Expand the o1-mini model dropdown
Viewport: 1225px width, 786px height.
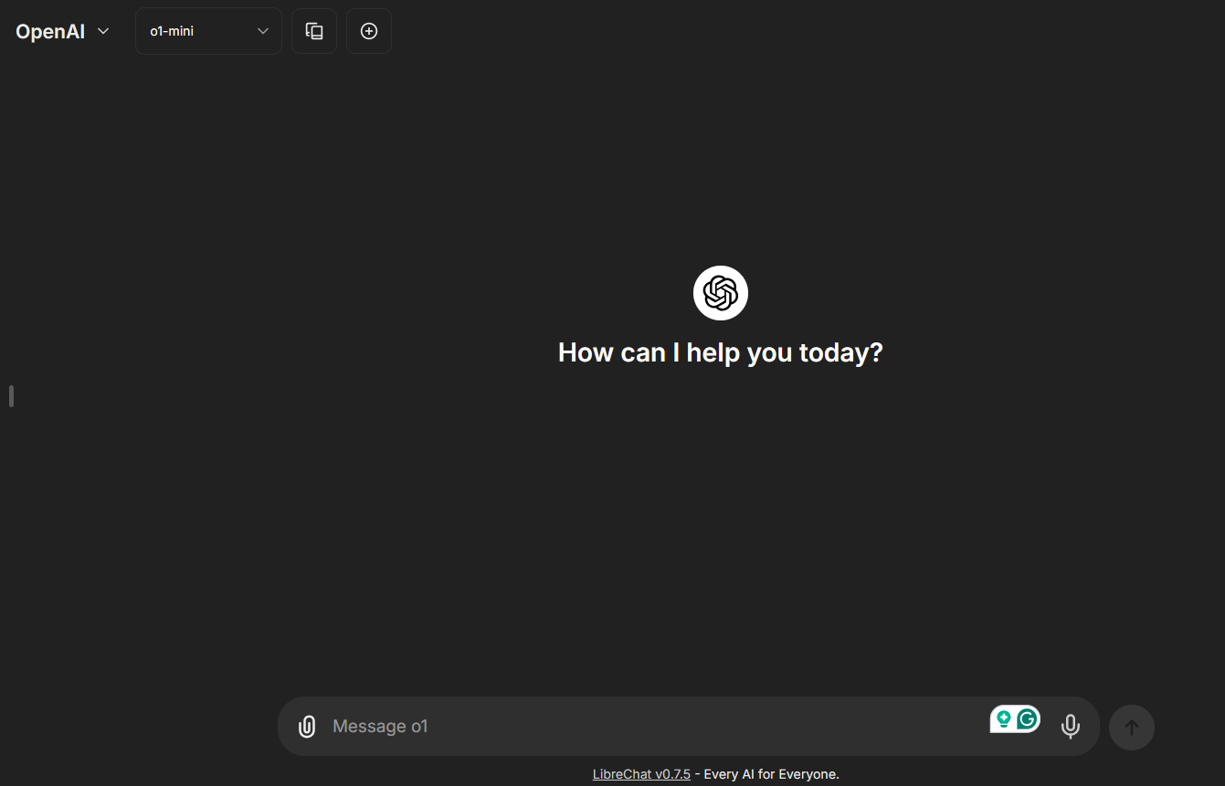point(208,31)
